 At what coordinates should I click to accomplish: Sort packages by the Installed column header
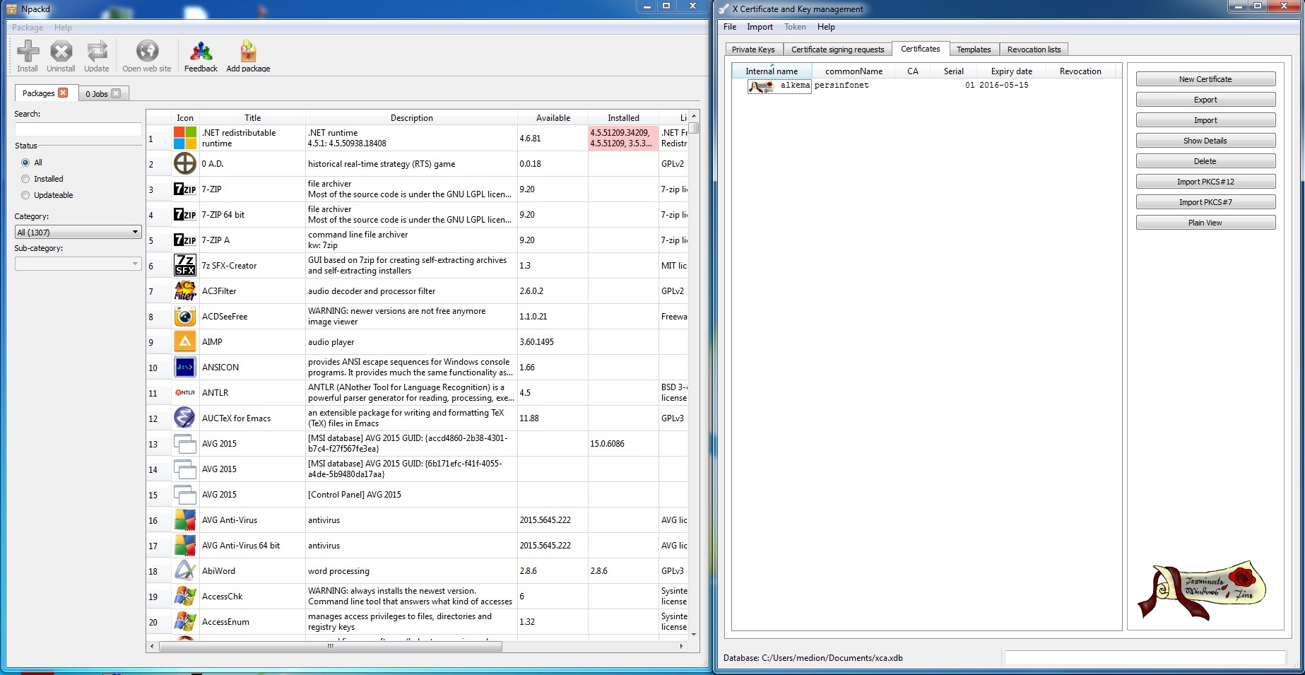click(x=623, y=117)
